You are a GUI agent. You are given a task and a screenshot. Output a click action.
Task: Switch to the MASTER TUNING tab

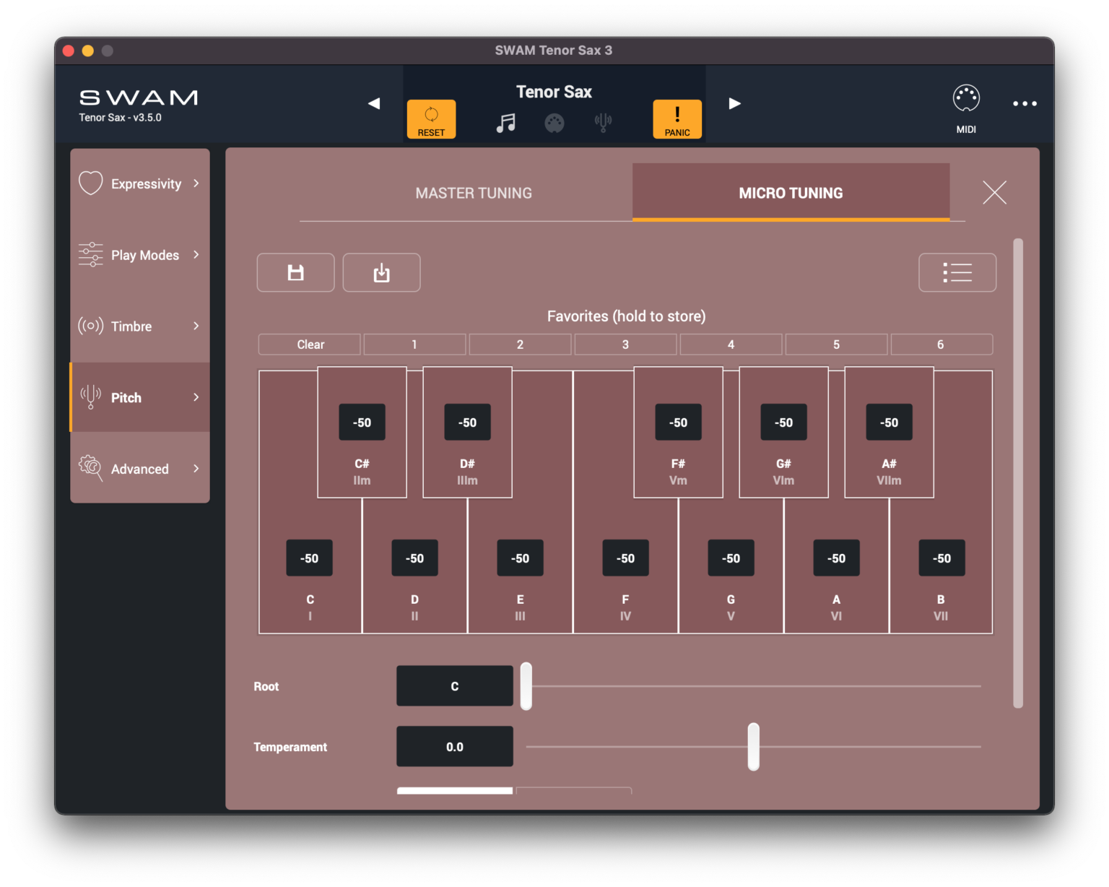coord(473,193)
